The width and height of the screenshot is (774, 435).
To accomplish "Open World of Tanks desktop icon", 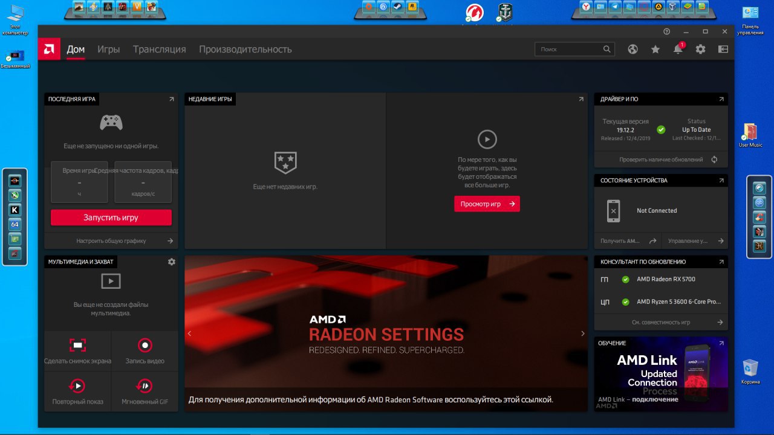I will point(474,13).
